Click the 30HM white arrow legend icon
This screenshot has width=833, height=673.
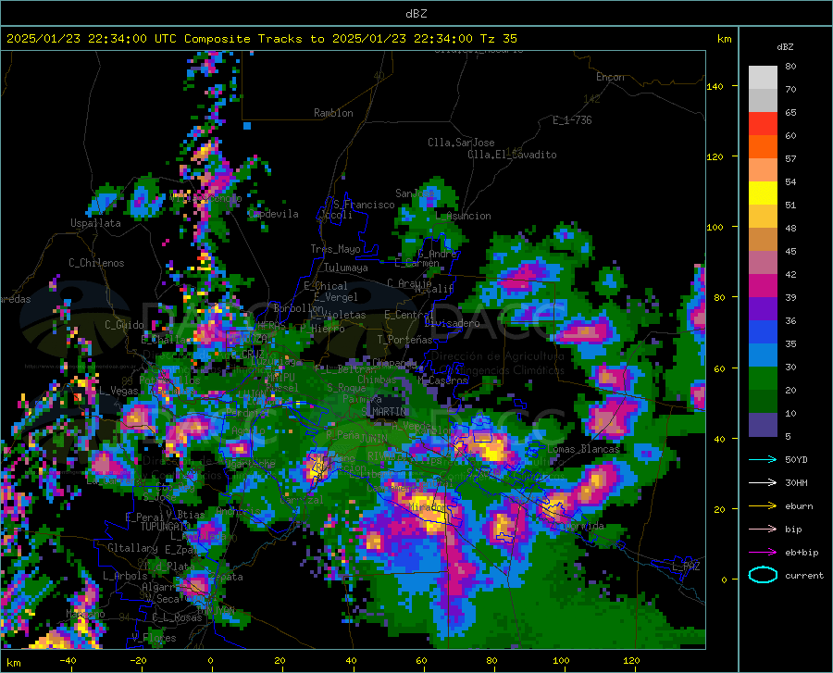tap(763, 482)
